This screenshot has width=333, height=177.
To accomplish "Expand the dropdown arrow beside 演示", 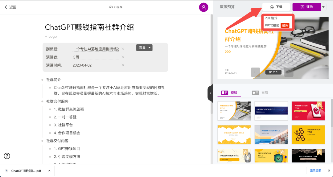I will (x=323, y=7).
